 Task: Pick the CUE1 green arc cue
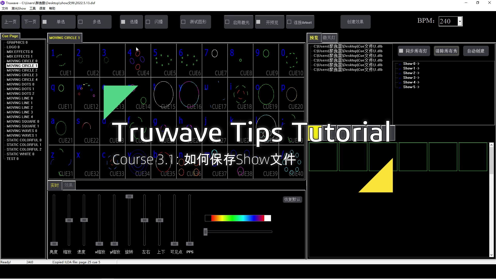[61, 60]
